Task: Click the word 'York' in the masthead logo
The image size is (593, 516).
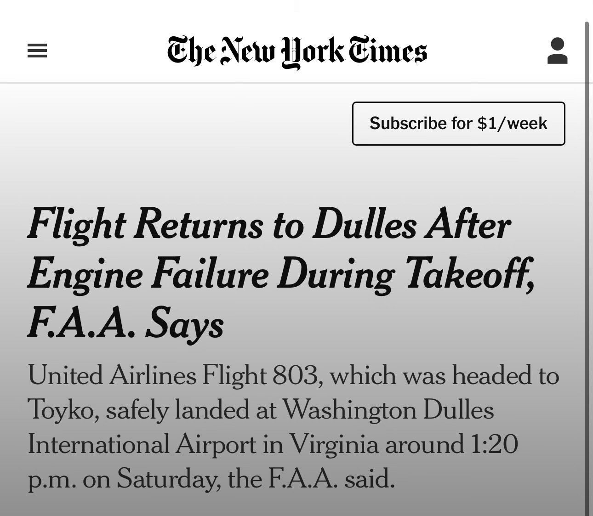Action: 312,52
